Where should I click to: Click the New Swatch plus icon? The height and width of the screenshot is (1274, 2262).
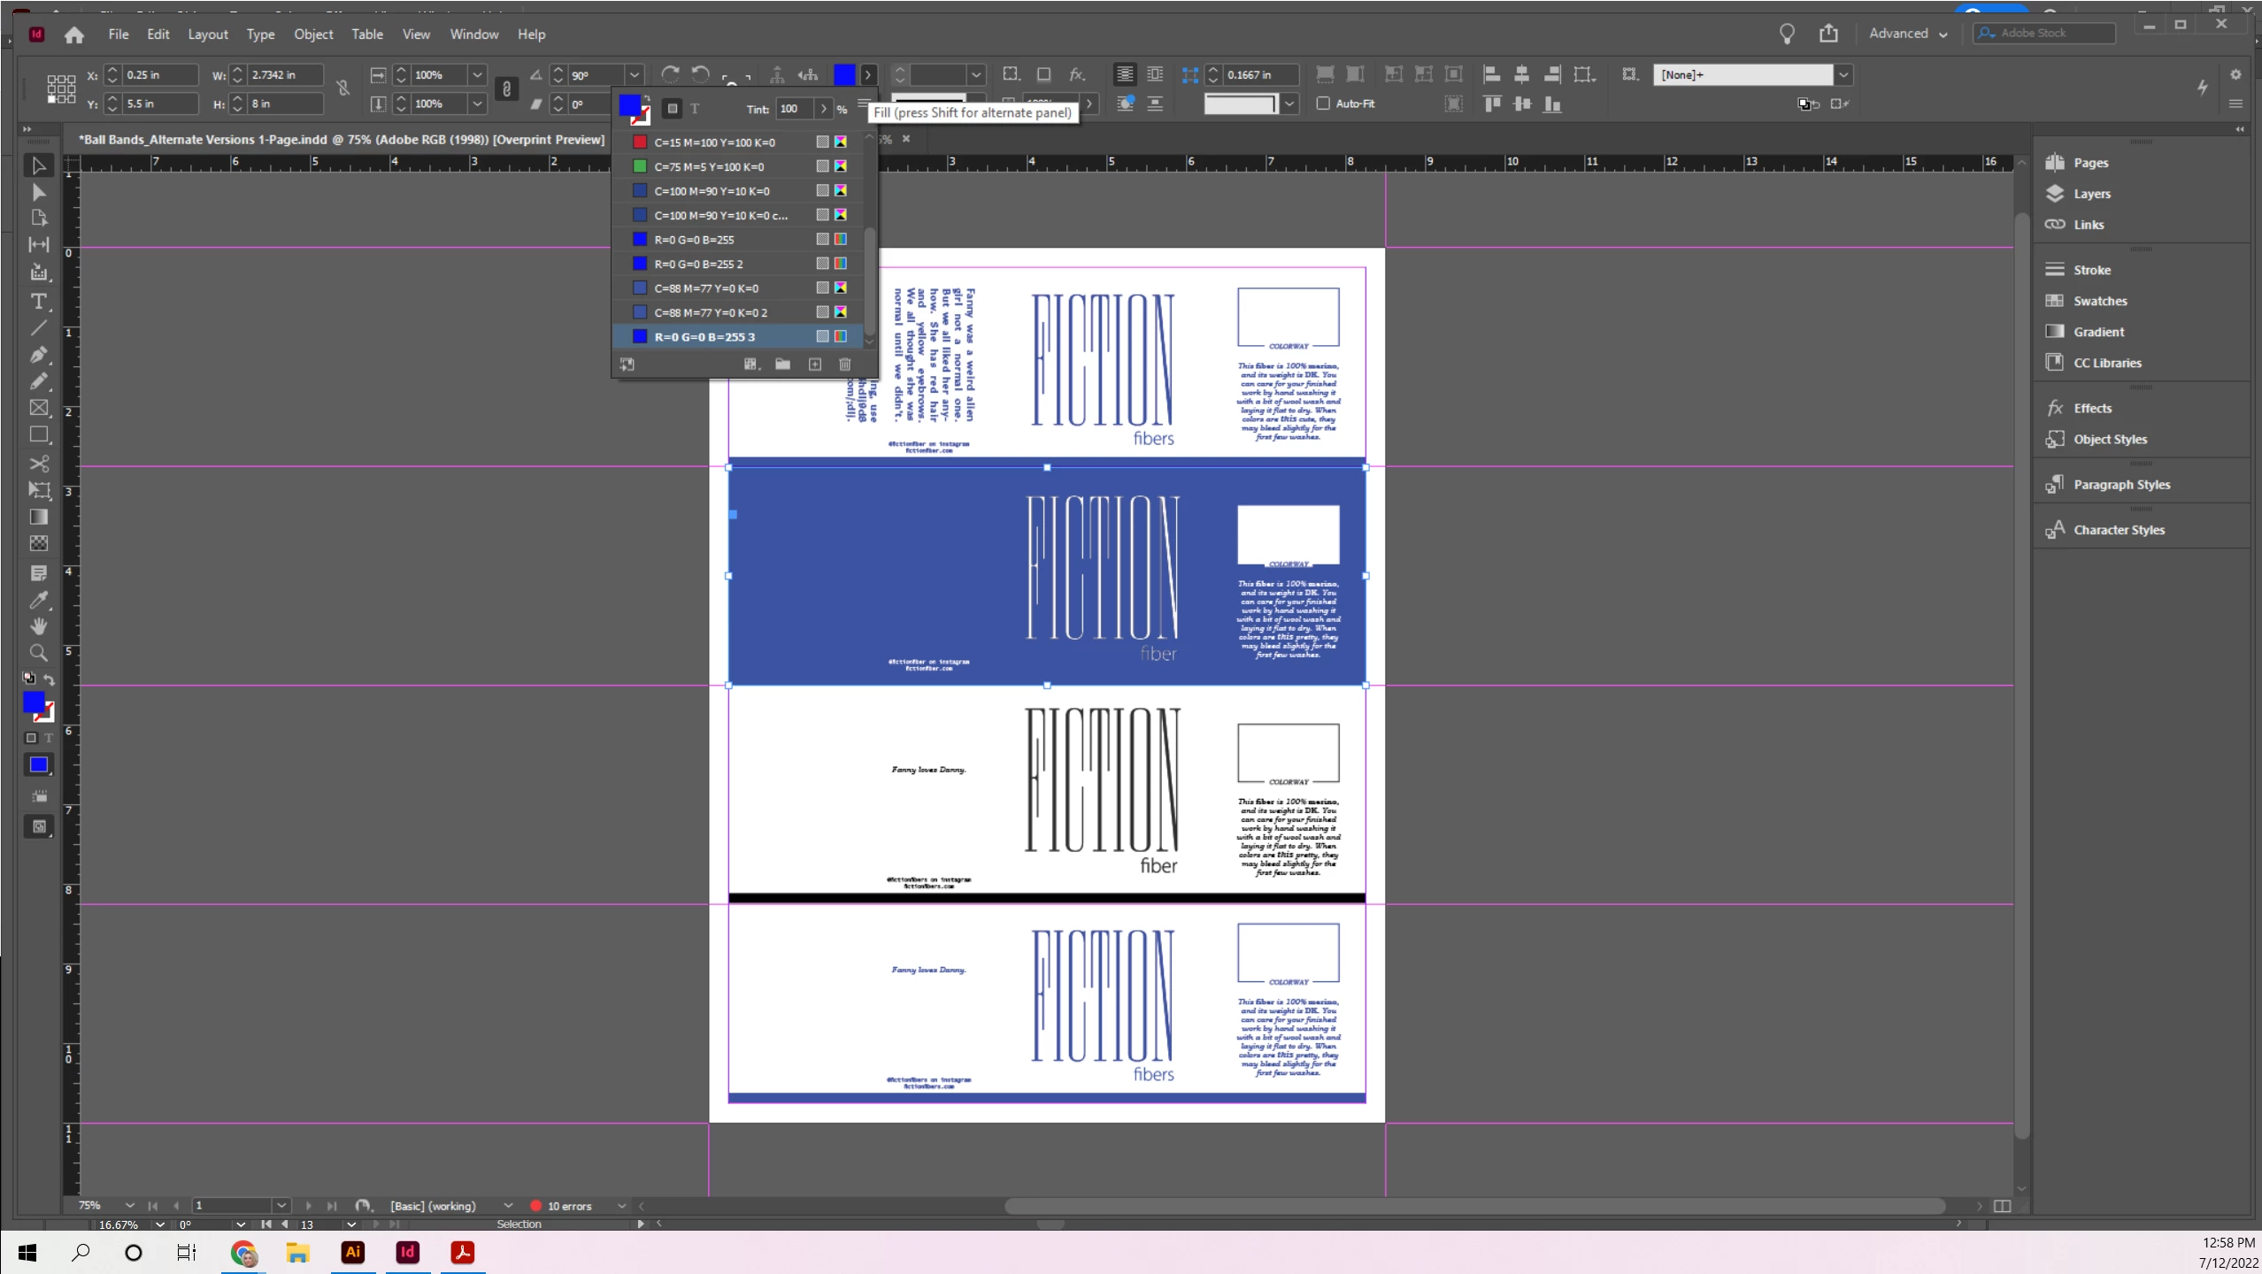pyautogui.click(x=814, y=365)
